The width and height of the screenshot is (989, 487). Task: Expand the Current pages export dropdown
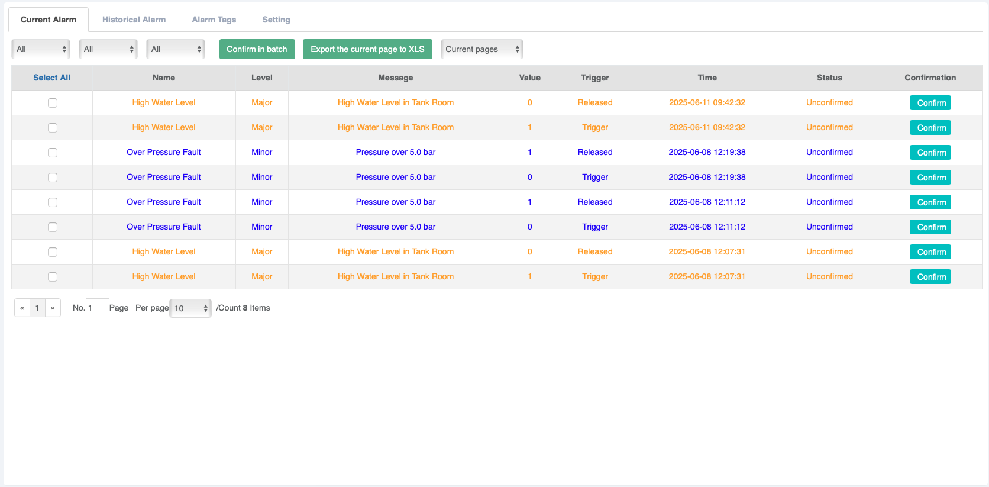pos(481,49)
